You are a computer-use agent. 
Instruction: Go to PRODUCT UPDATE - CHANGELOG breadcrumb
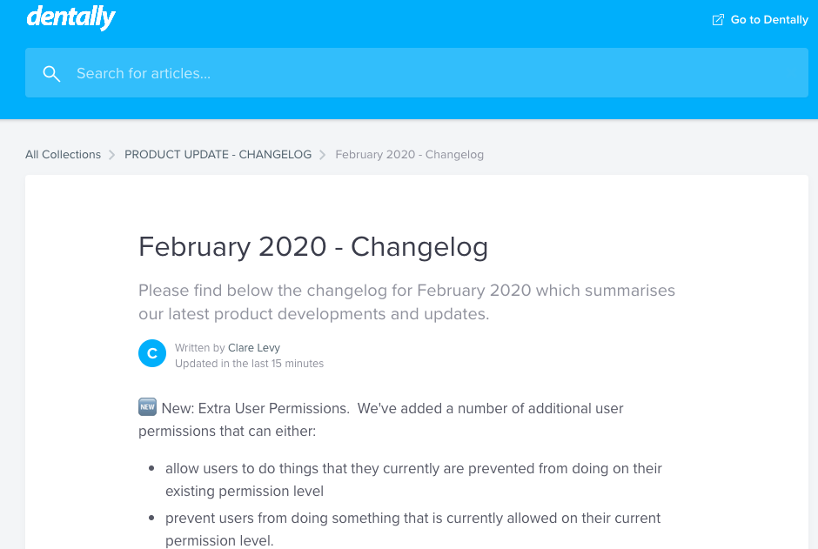[x=218, y=155]
